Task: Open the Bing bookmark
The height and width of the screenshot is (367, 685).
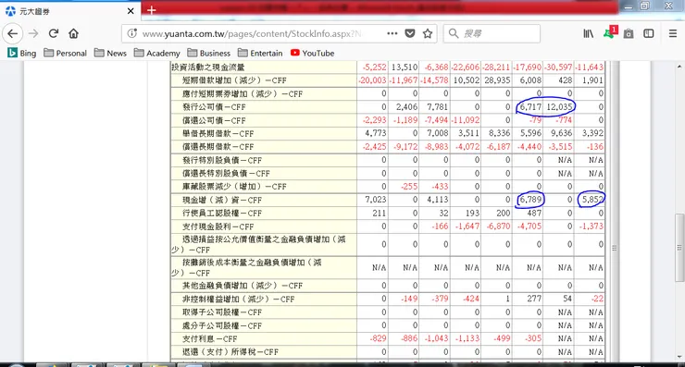Action: tap(22, 54)
